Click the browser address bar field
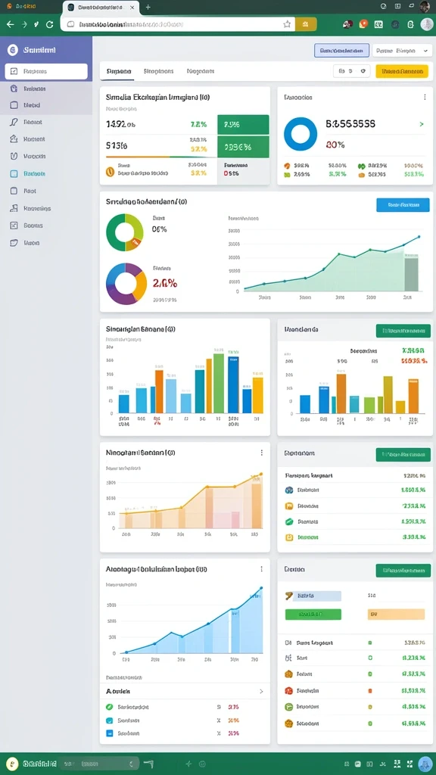The height and width of the screenshot is (775, 436). (x=178, y=24)
